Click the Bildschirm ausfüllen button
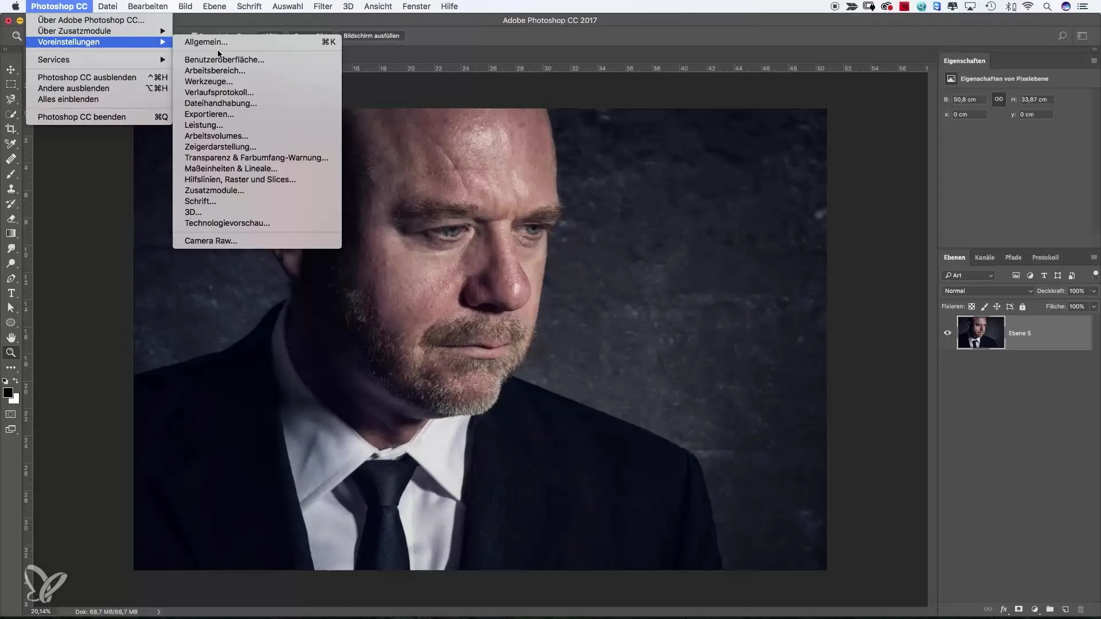Image resolution: width=1101 pixels, height=619 pixels. 371,36
